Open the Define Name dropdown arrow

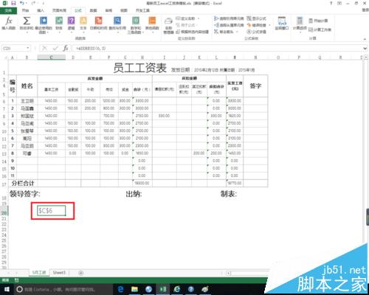point(199,18)
